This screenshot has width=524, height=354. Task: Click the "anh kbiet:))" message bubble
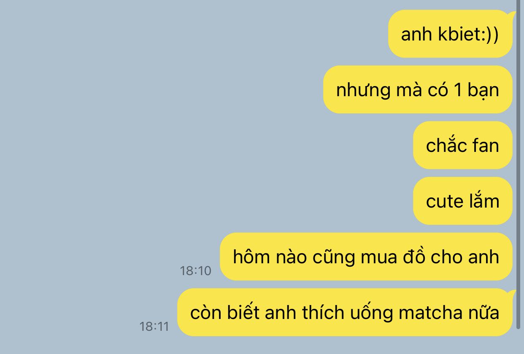pos(450,34)
